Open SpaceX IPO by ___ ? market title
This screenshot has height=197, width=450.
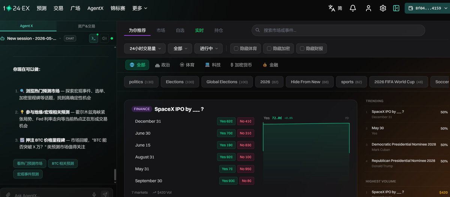coord(179,109)
